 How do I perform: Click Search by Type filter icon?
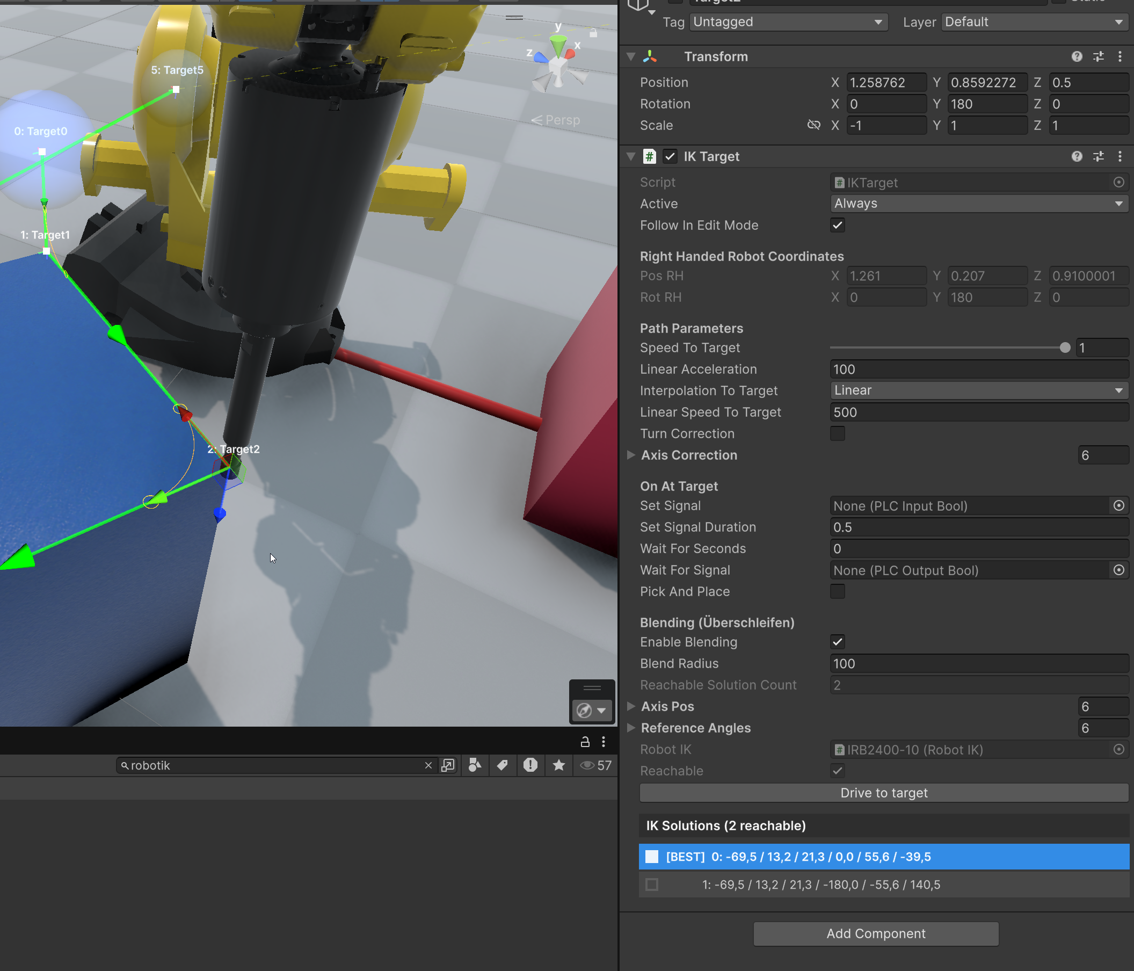475,765
